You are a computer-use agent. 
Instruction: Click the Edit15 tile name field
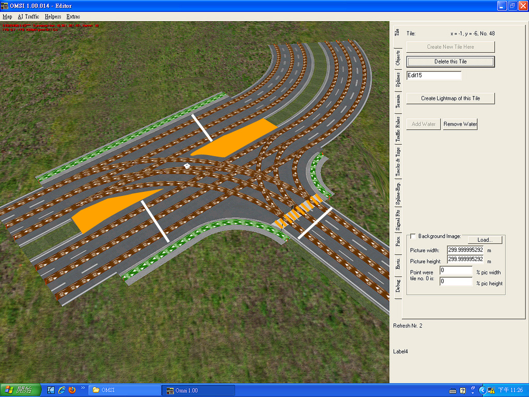point(434,75)
